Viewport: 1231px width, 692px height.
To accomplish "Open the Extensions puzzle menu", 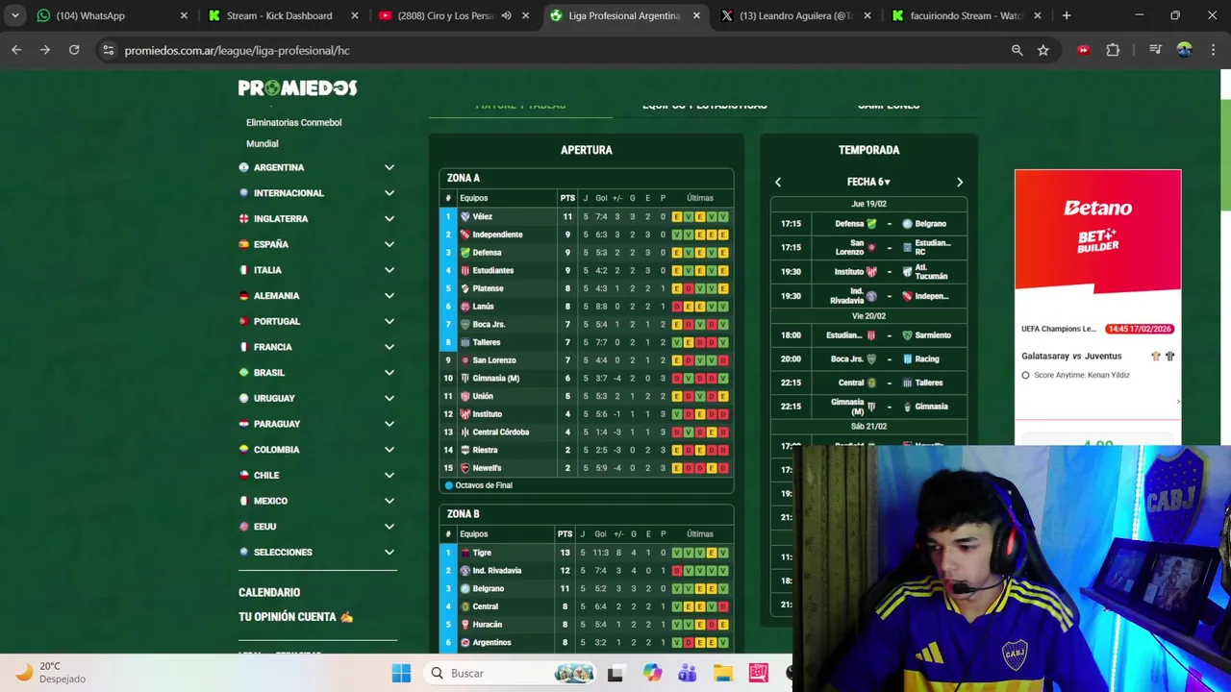I will coord(1113,50).
